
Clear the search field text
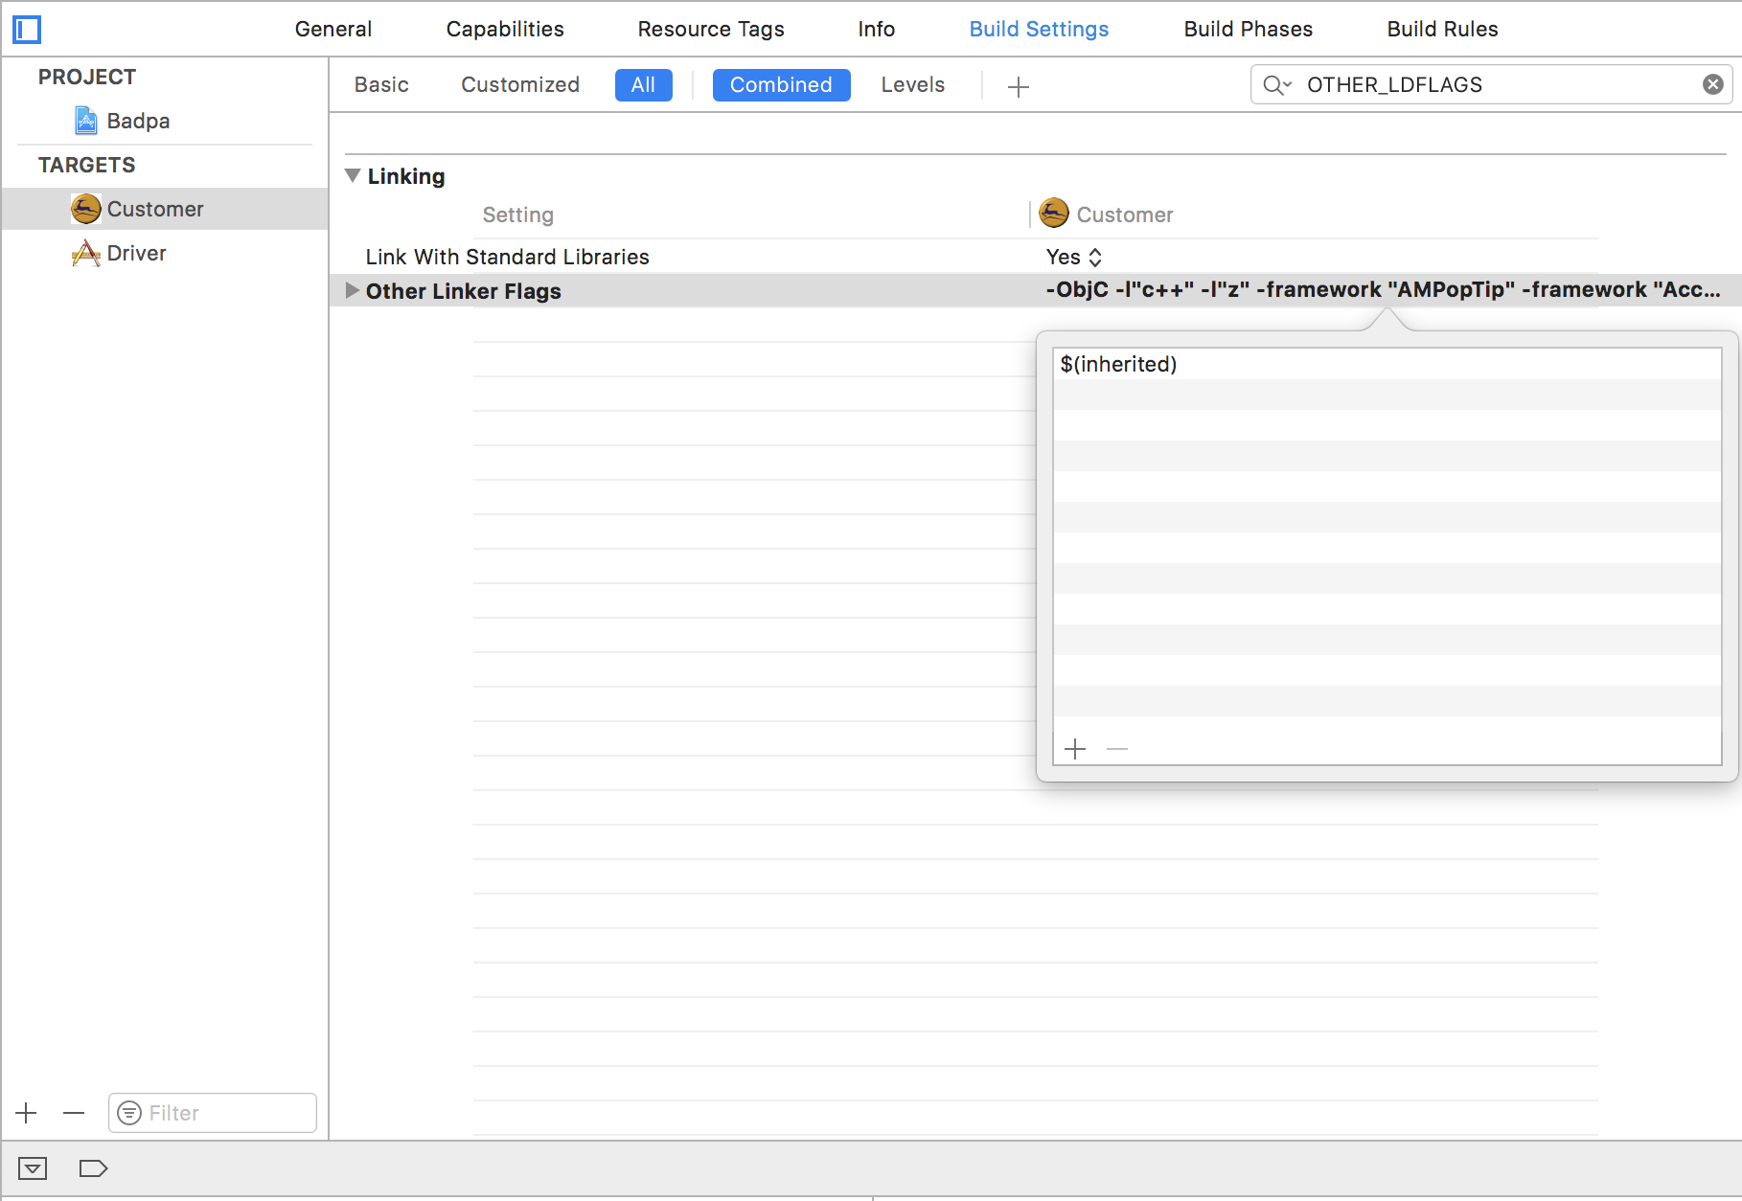(x=1713, y=84)
